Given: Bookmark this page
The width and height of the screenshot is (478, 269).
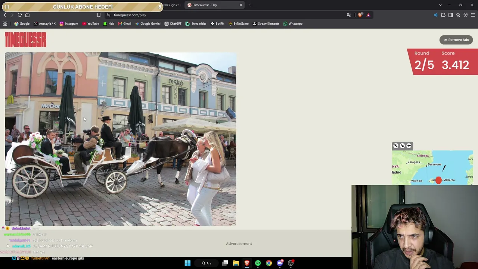Looking at the screenshot, I should coord(99,15).
